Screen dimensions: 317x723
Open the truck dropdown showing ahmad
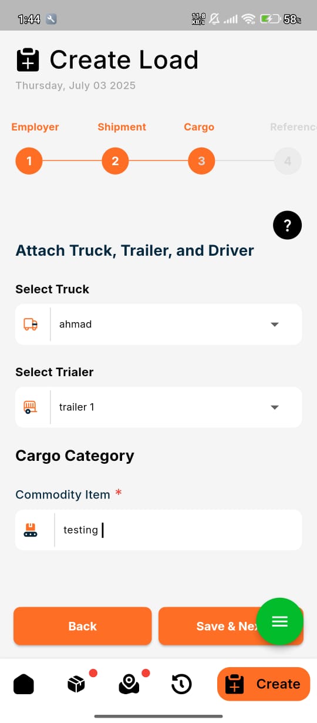(x=158, y=324)
